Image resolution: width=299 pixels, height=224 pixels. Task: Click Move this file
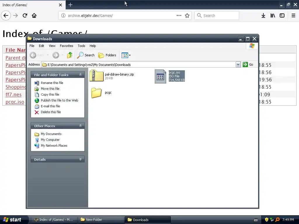point(50,89)
